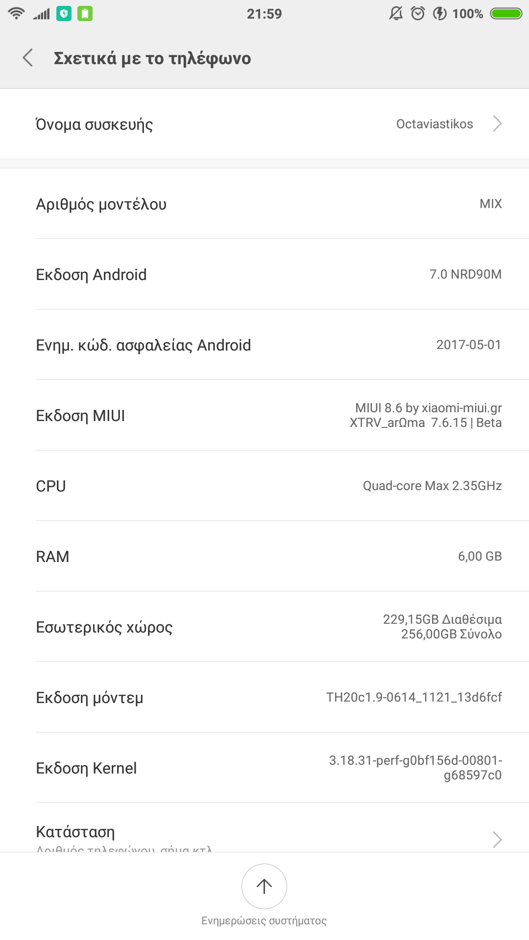This screenshot has width=529, height=940.
Task: Tap the Εσωτερικός χώρος storage row
Action: tap(264, 627)
